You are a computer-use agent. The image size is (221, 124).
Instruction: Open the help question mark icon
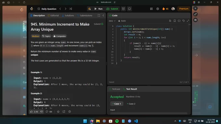(70, 112)
